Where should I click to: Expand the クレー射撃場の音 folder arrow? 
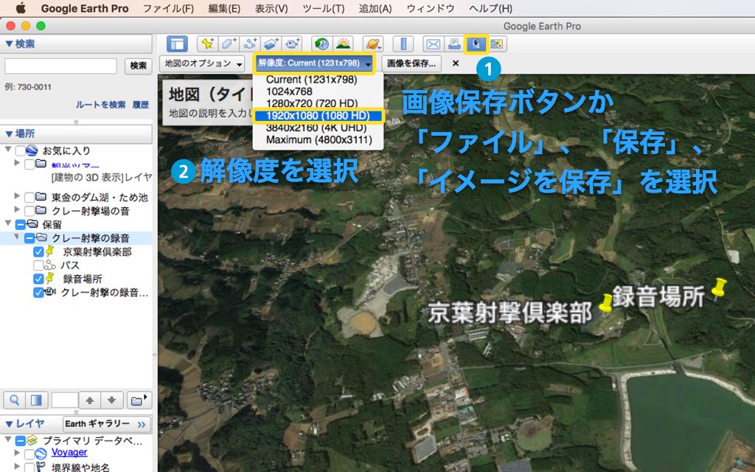[18, 209]
